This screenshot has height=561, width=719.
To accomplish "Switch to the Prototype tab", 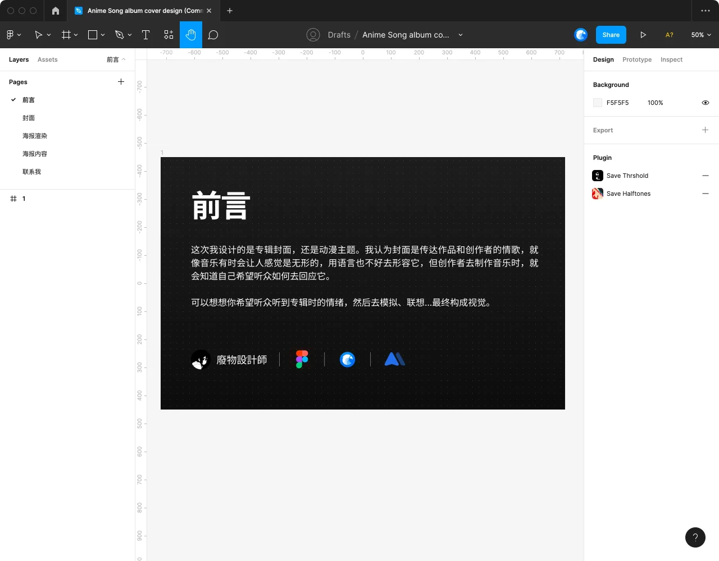I will (x=636, y=59).
